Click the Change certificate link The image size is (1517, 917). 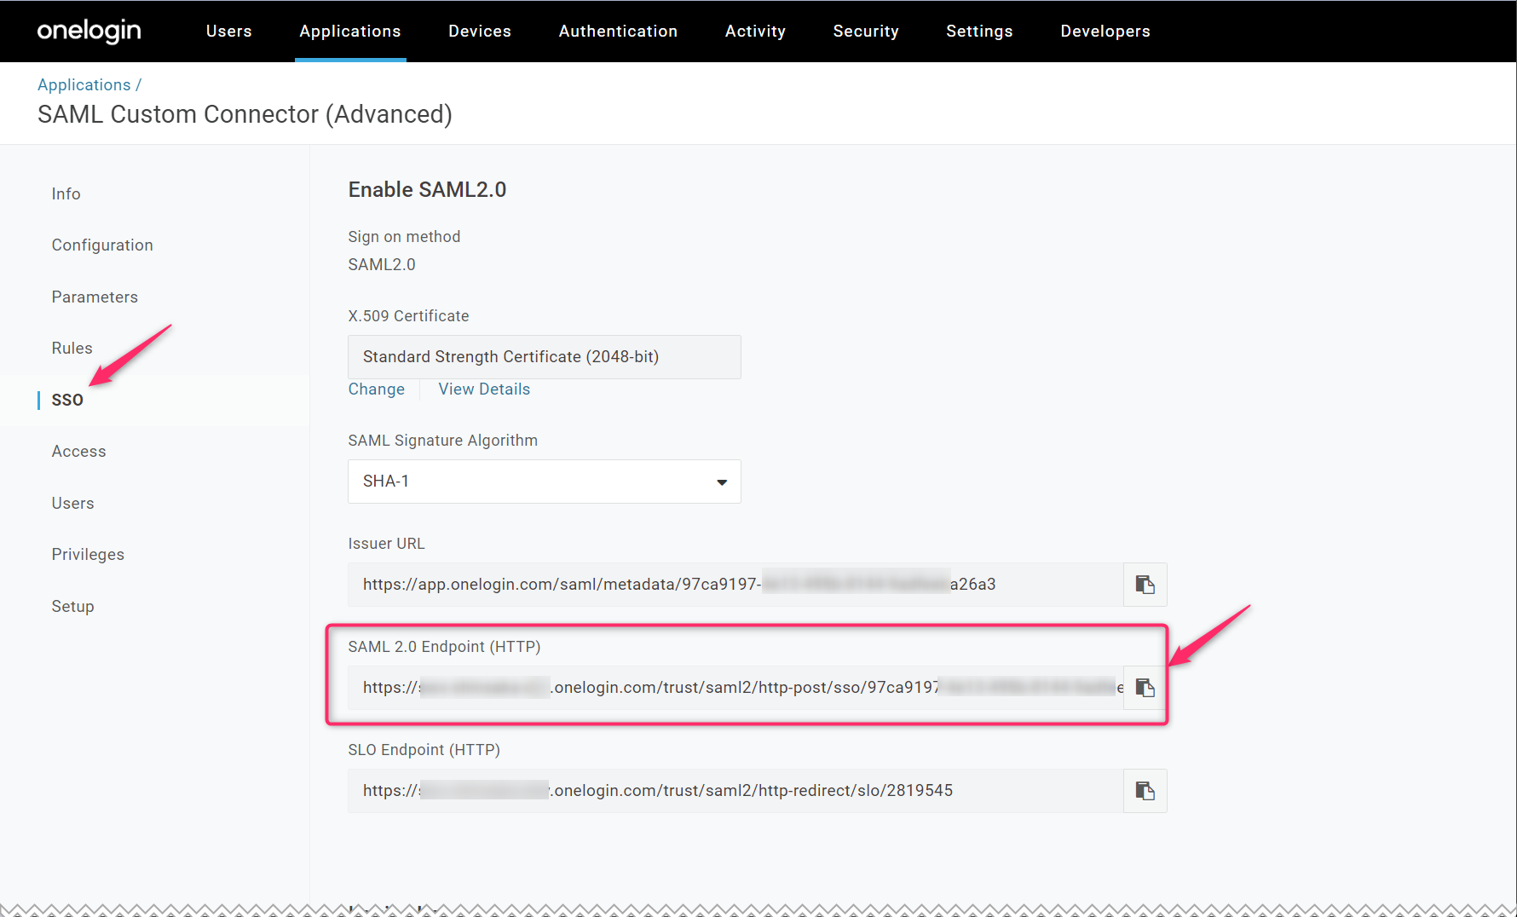[x=376, y=389]
